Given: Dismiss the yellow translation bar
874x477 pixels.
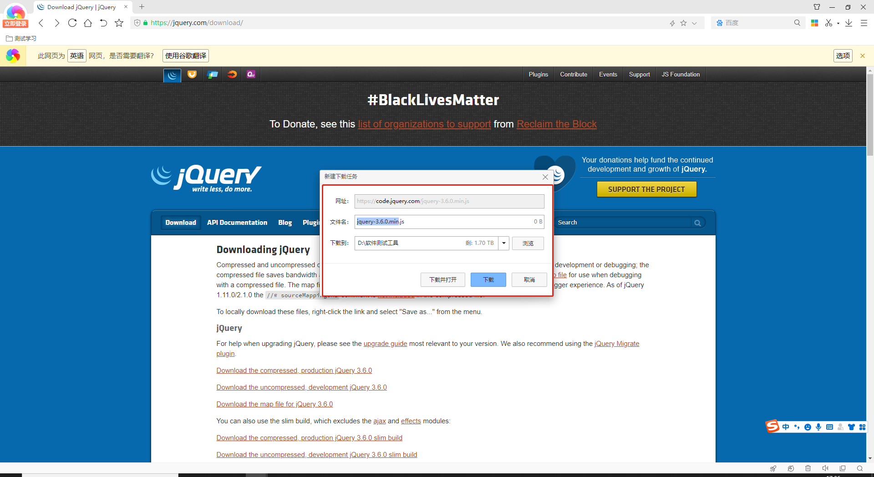Looking at the screenshot, I should (x=863, y=56).
